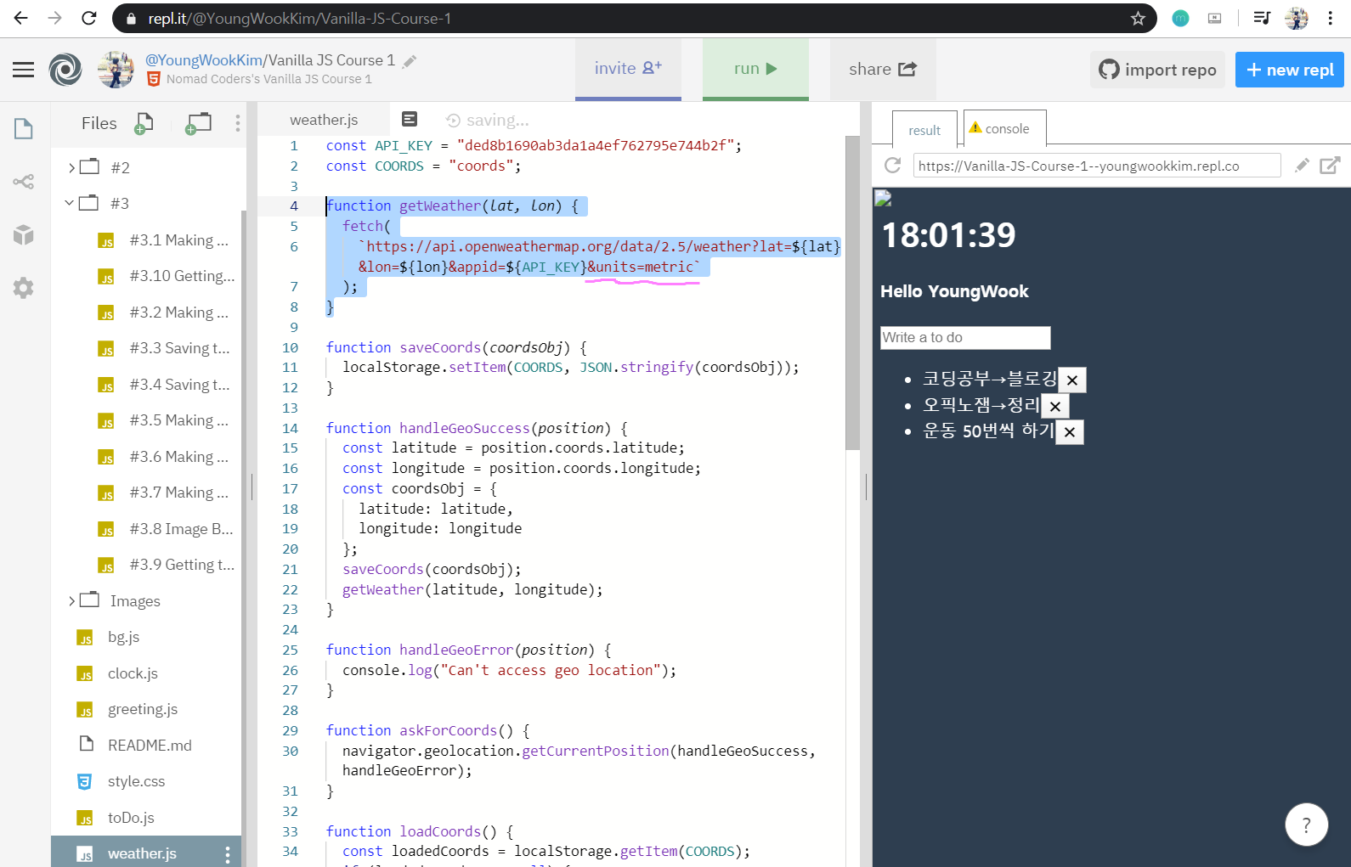
Task: Bookmark this page with the star icon
Action: [x=1138, y=19]
